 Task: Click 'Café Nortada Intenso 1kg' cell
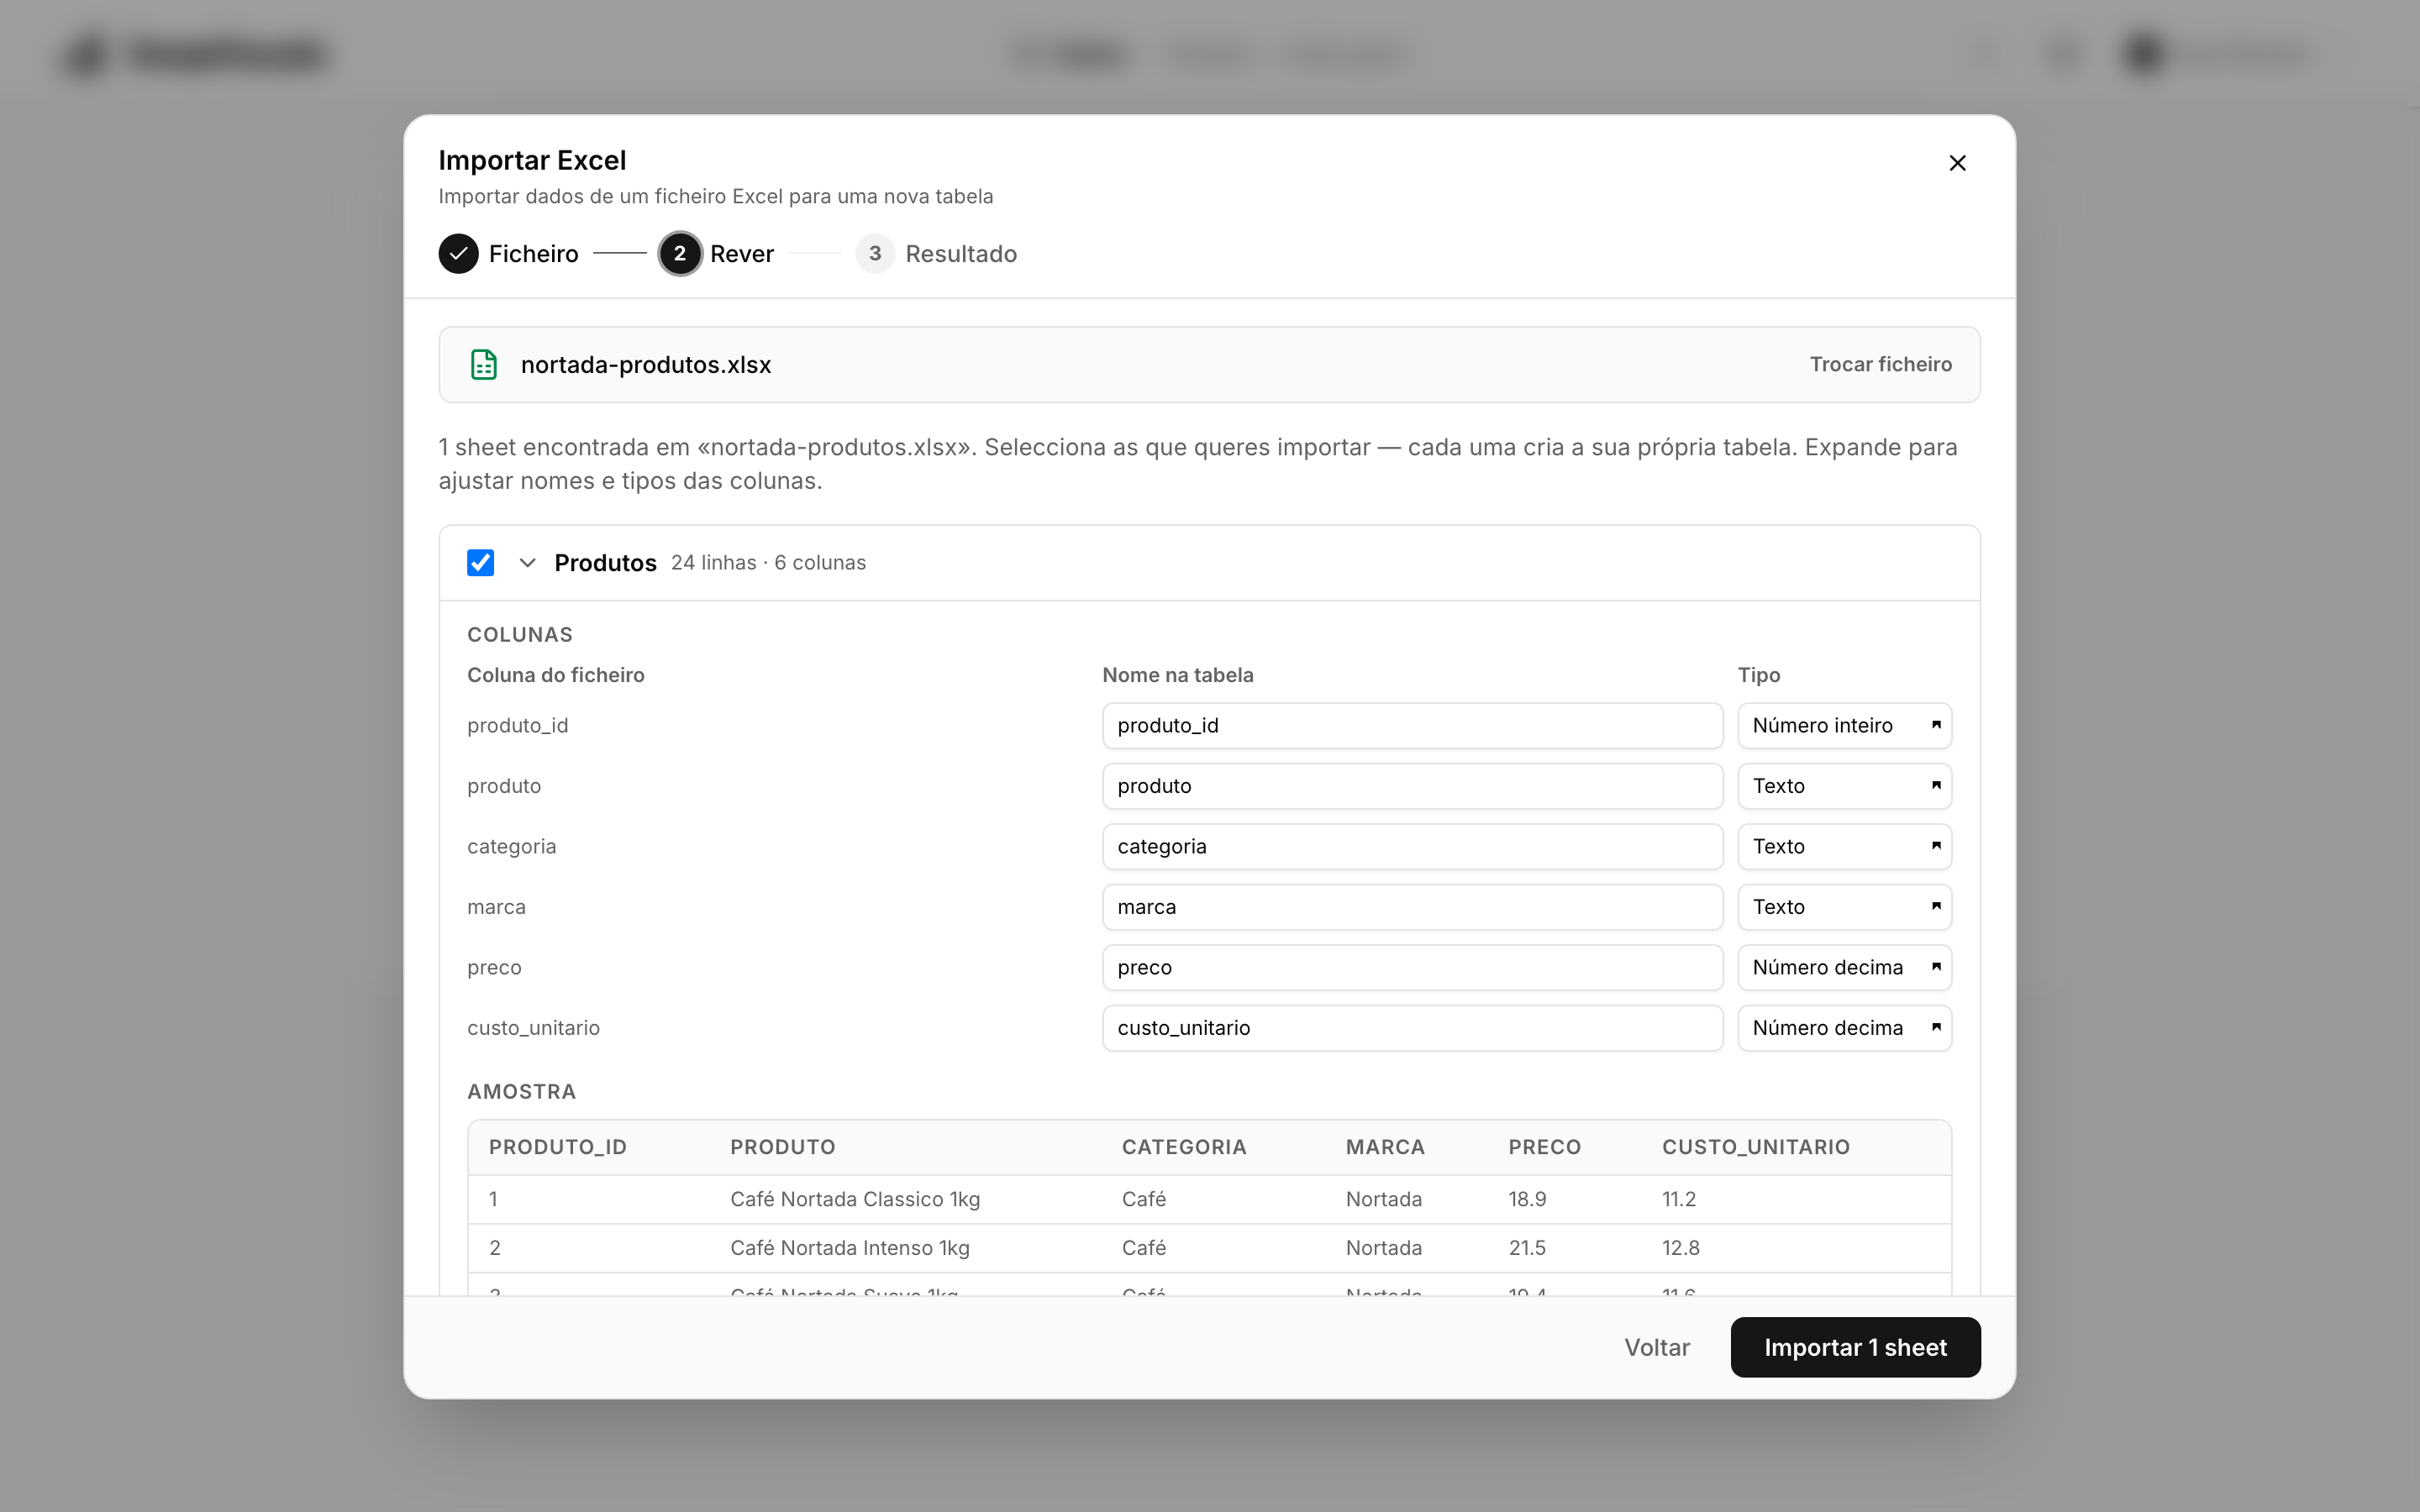point(850,1249)
